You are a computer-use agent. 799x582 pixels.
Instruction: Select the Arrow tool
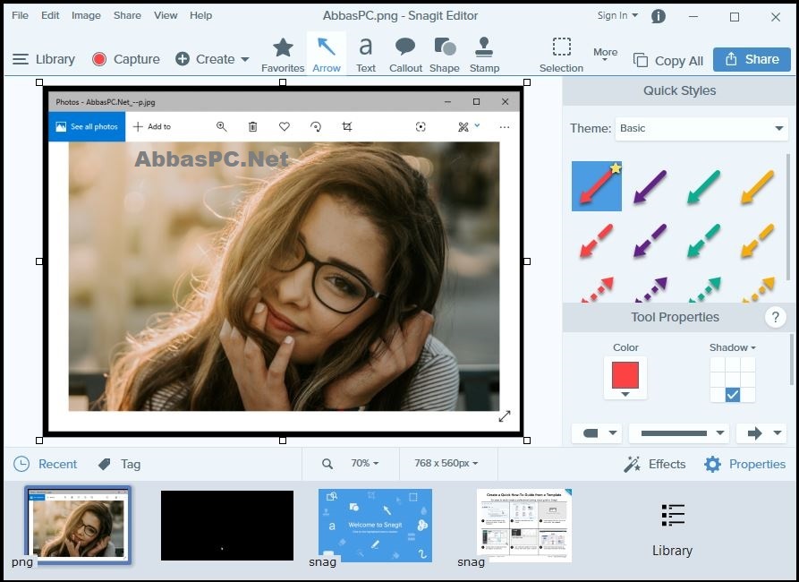[326, 55]
